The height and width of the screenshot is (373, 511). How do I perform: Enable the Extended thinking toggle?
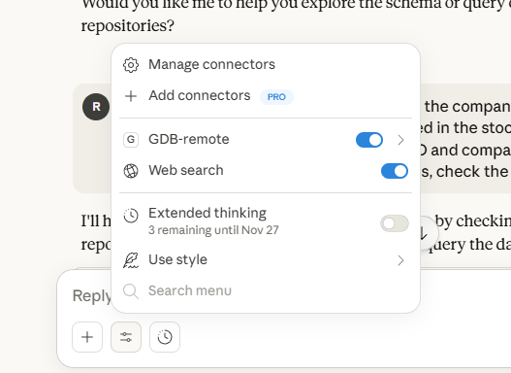395,223
